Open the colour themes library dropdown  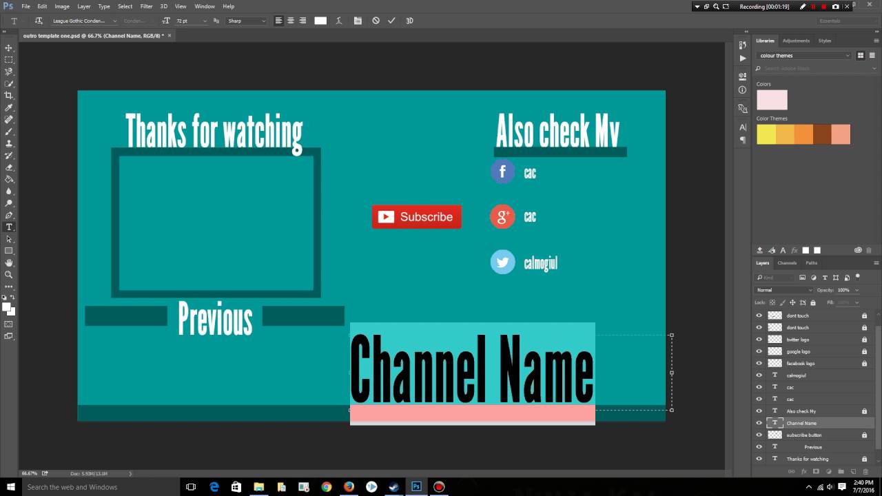pos(804,56)
